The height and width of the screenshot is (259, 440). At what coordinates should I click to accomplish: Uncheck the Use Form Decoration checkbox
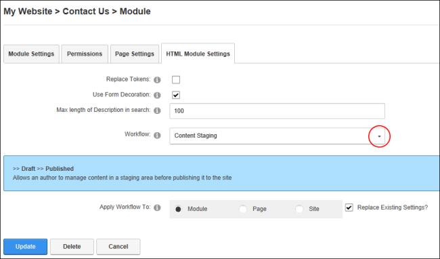(x=176, y=95)
